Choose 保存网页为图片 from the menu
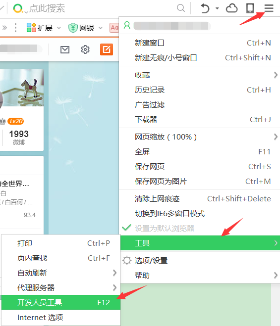 (200, 181)
